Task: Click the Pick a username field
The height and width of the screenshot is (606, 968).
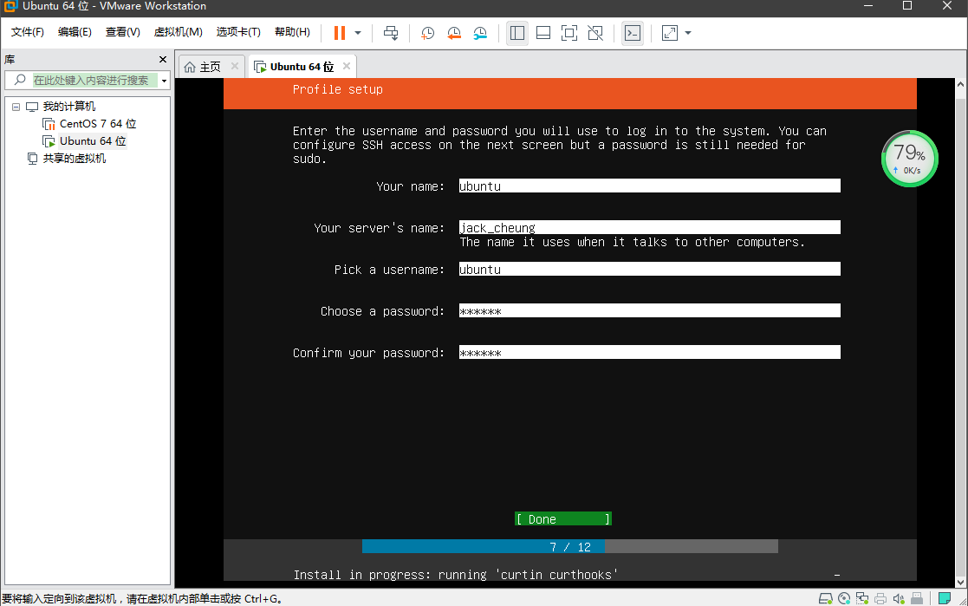Action: point(649,269)
